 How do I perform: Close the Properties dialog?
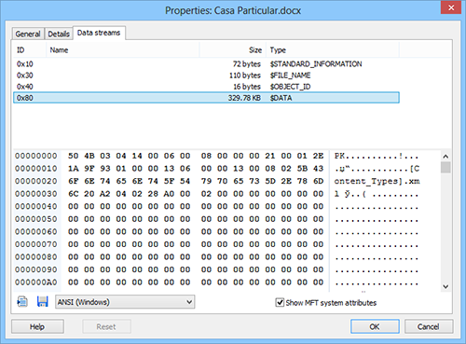pyautogui.click(x=451, y=7)
